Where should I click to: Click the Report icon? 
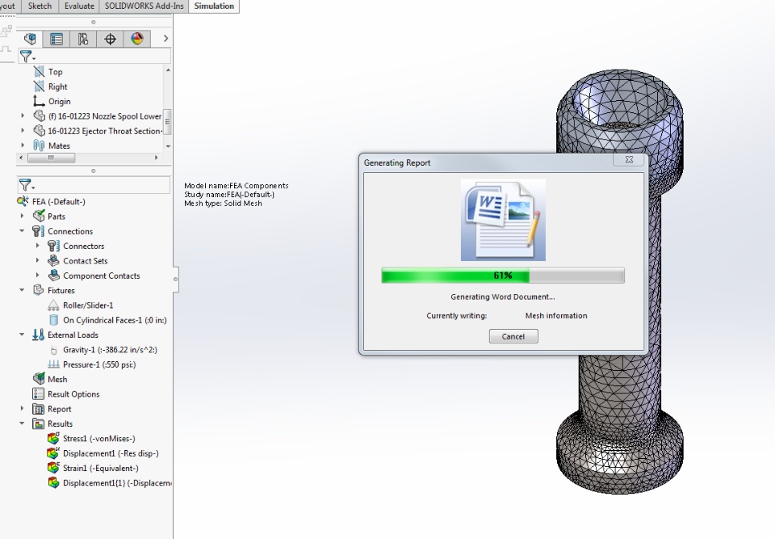click(x=39, y=409)
